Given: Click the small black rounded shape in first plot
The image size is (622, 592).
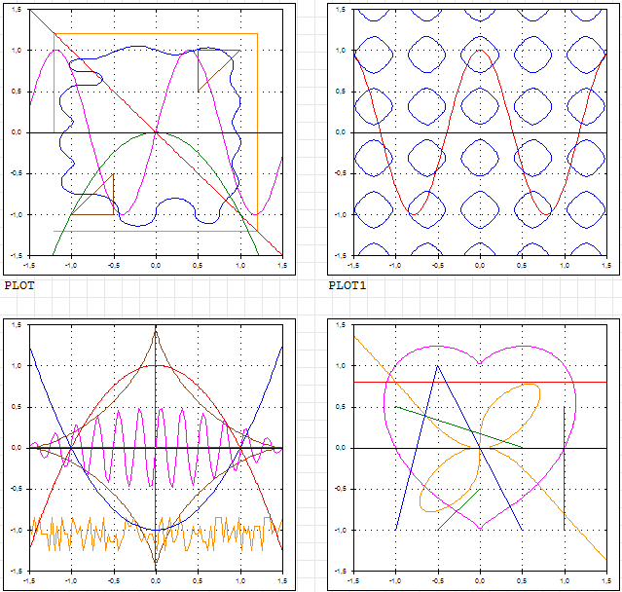Looking at the screenshot, I should click(88, 77).
